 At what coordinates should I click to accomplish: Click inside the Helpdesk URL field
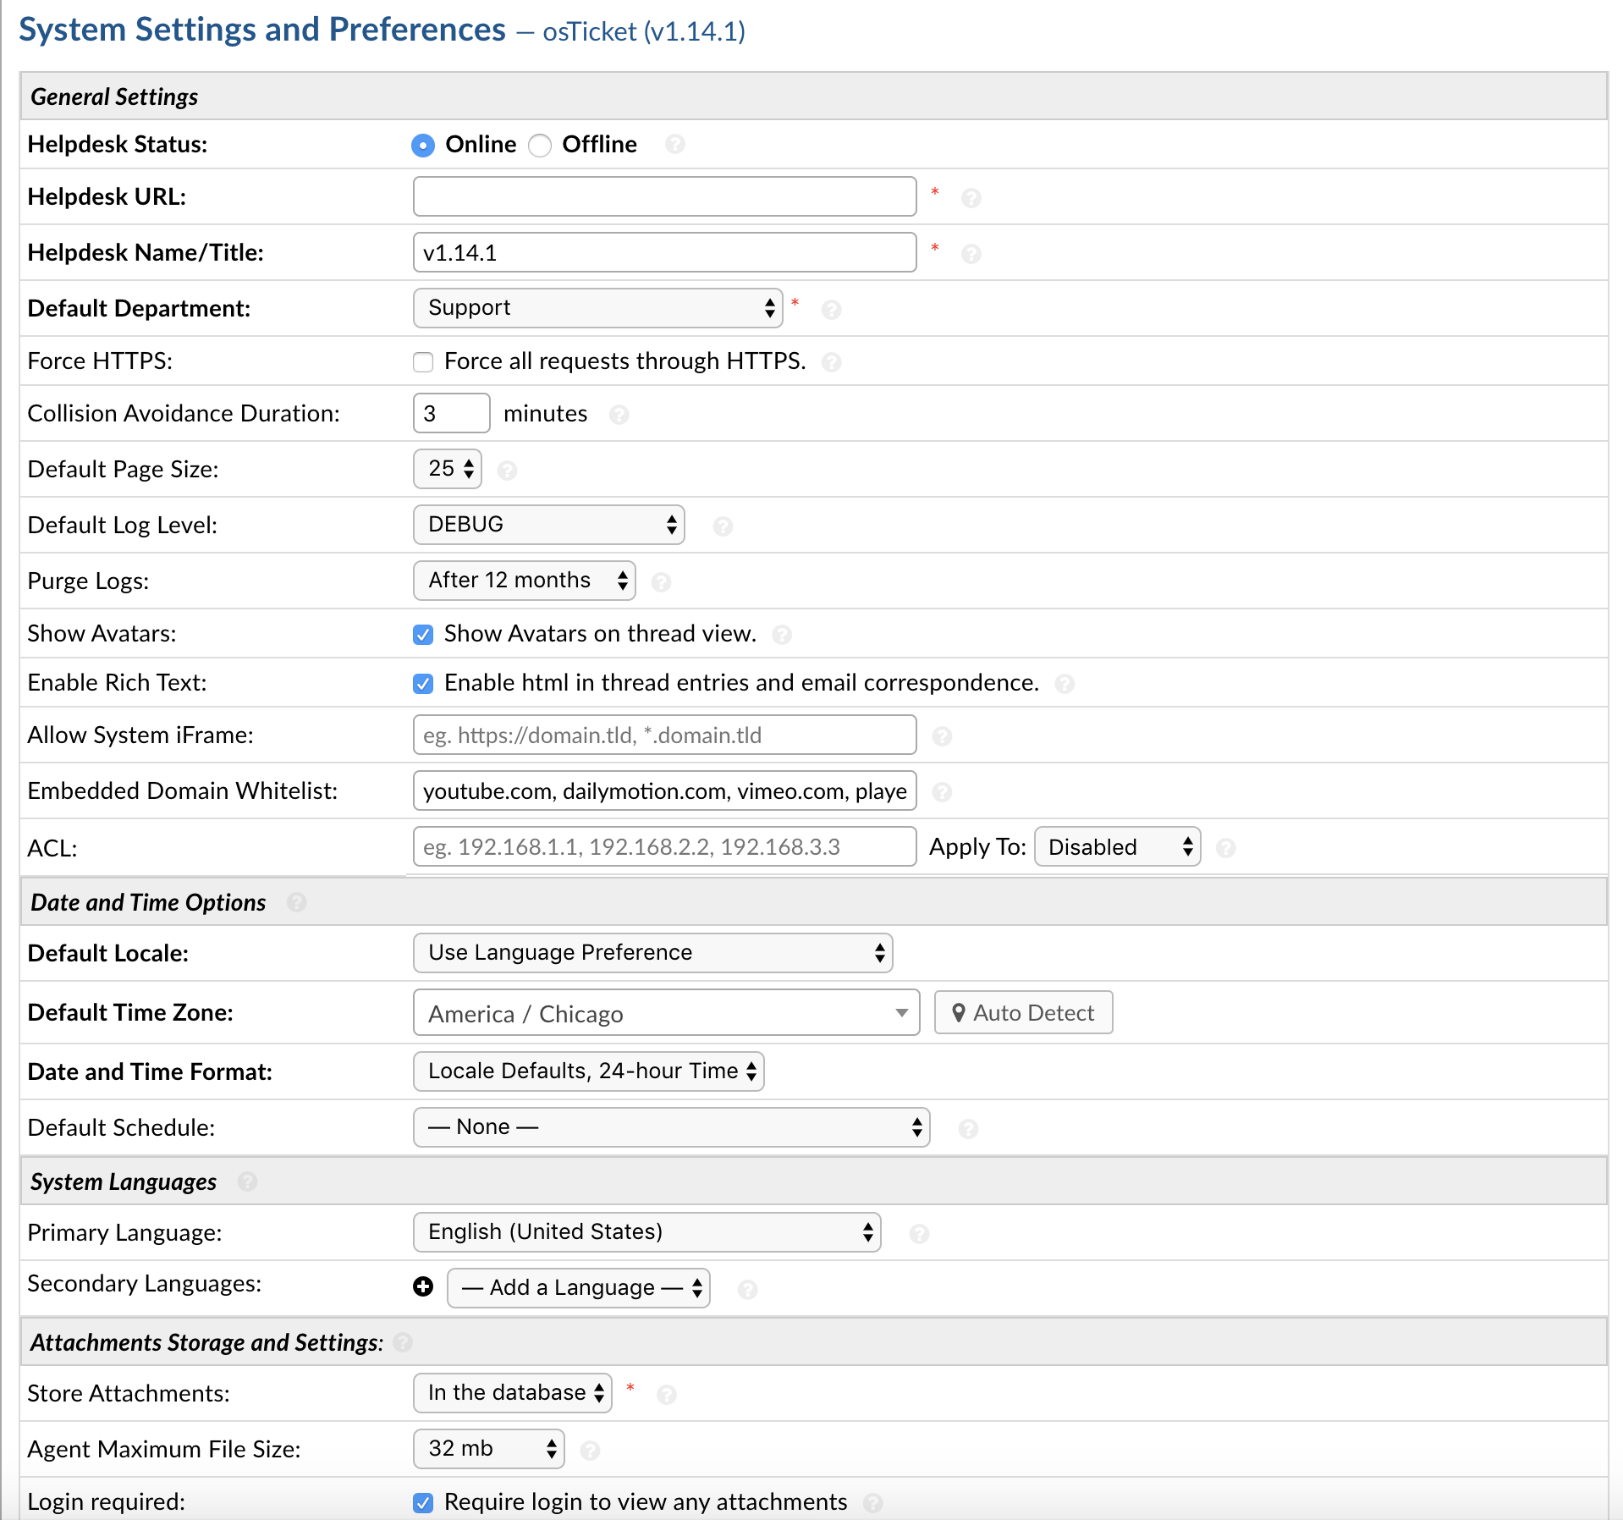pos(663,196)
